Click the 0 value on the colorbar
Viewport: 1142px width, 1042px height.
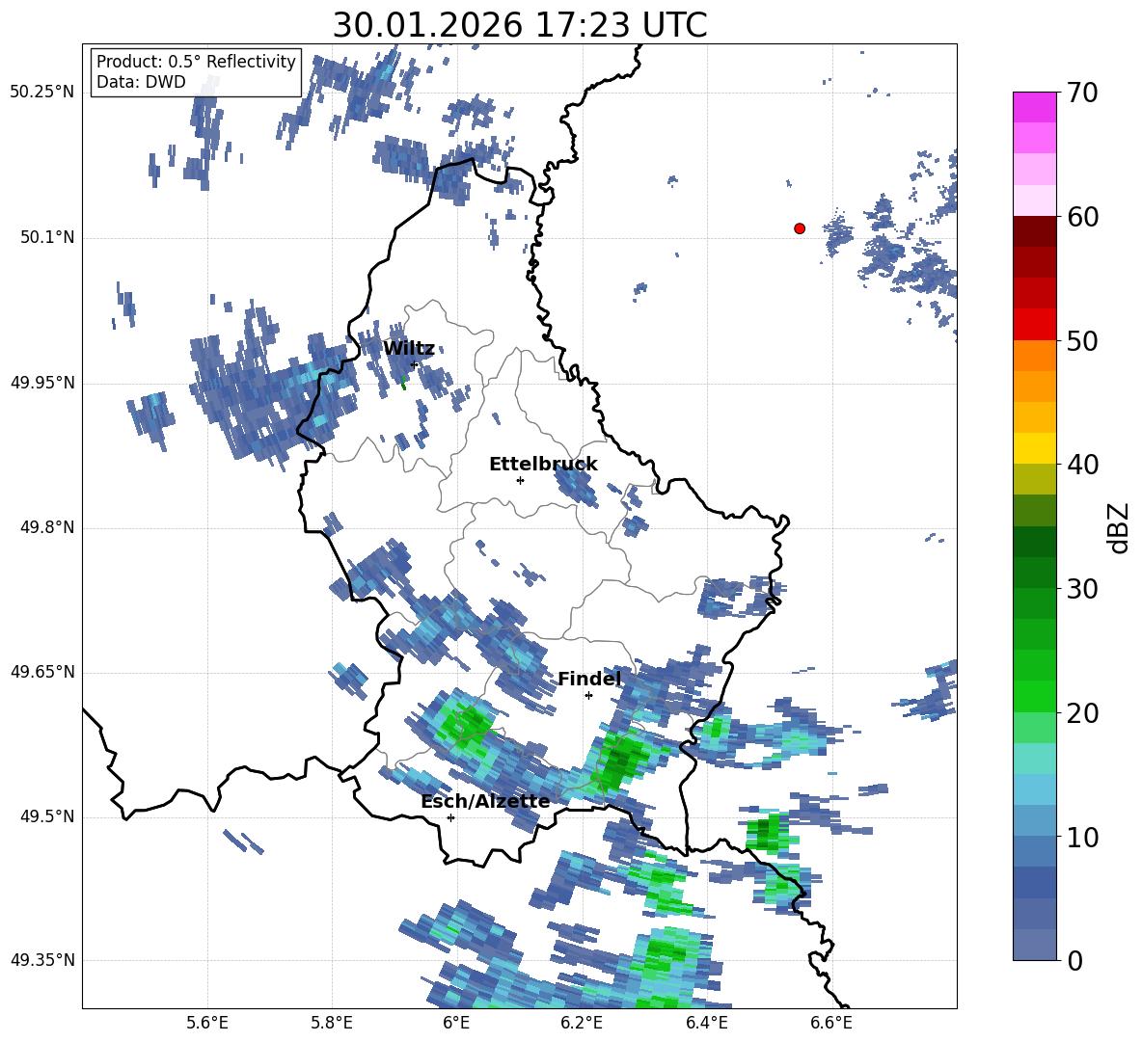(x=1074, y=960)
